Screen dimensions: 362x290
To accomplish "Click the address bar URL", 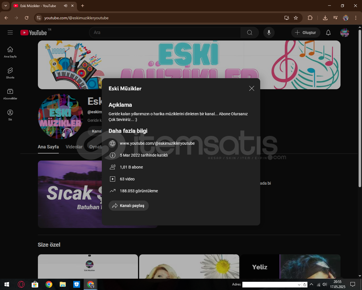I will (76, 18).
